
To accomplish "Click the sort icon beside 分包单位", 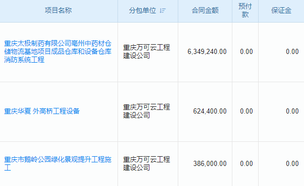I will click(x=163, y=11).
